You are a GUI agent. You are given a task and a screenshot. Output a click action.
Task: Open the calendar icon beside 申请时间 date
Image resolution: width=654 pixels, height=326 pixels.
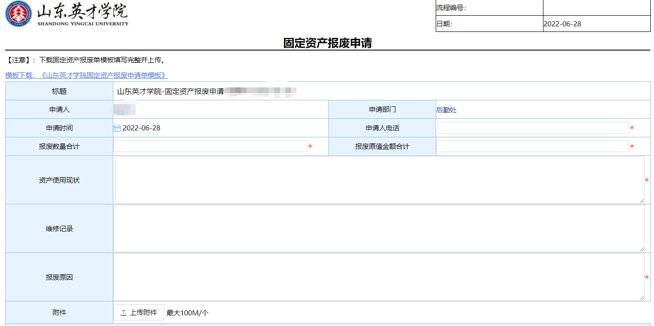(117, 128)
